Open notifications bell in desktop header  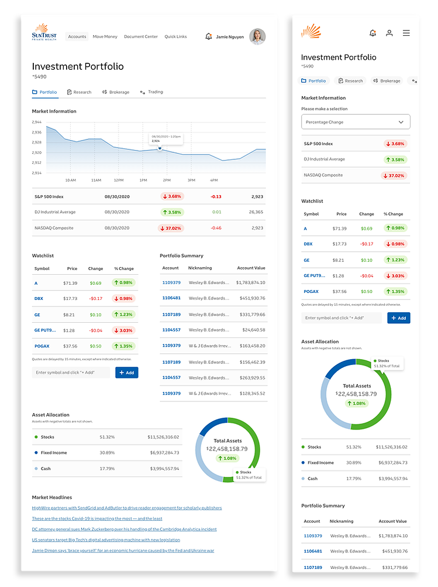(209, 36)
